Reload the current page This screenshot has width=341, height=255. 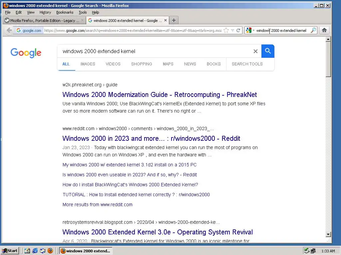tap(238, 30)
